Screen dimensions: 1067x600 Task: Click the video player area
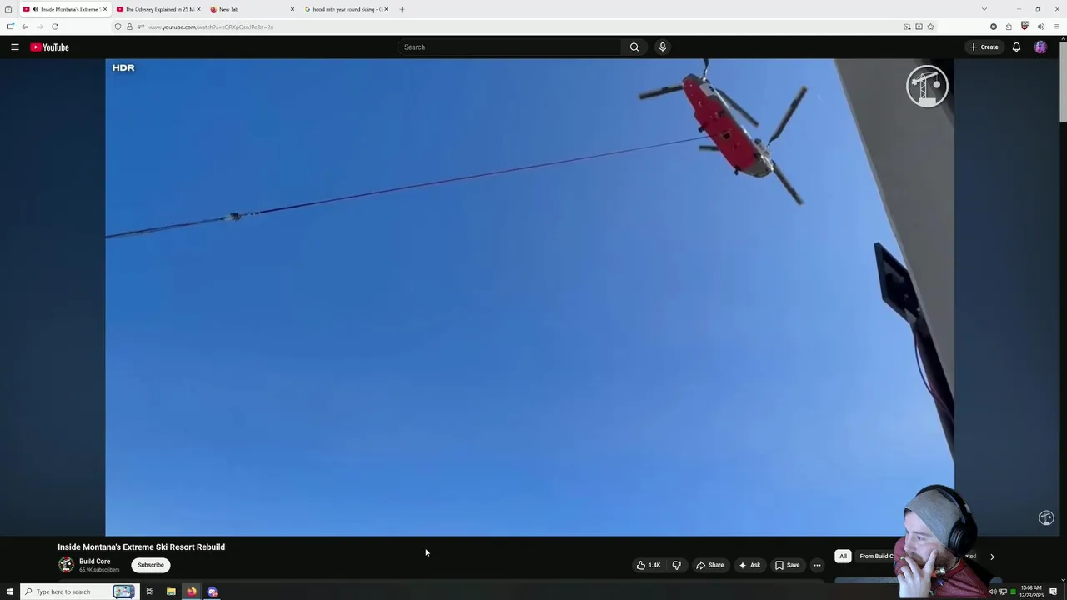(529, 297)
